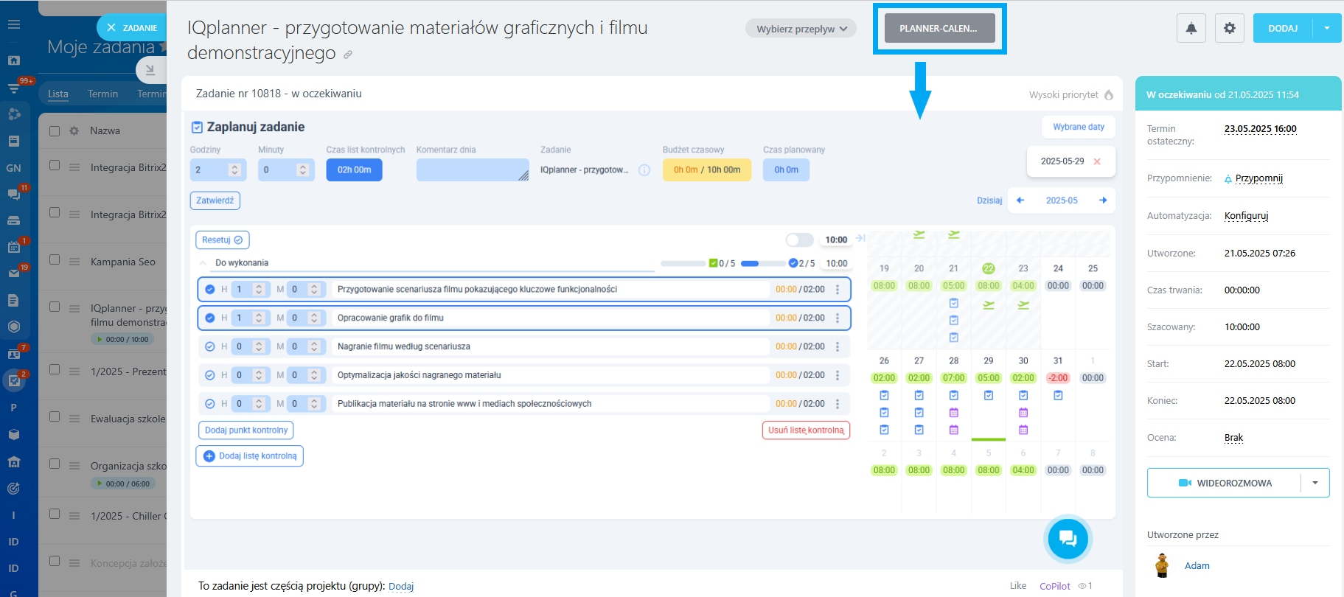The image size is (1344, 597).
Task: Click the Zatwierdź button
Action: pyautogui.click(x=215, y=200)
